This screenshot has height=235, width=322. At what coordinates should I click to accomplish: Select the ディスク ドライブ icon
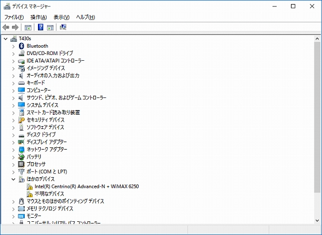(x=21, y=135)
